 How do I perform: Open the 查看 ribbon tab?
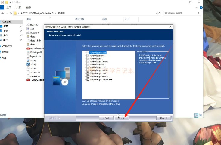[x=28, y=8]
